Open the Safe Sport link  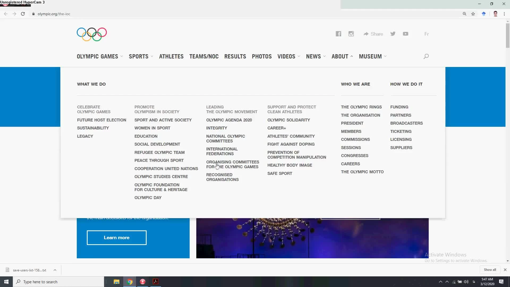click(x=280, y=173)
